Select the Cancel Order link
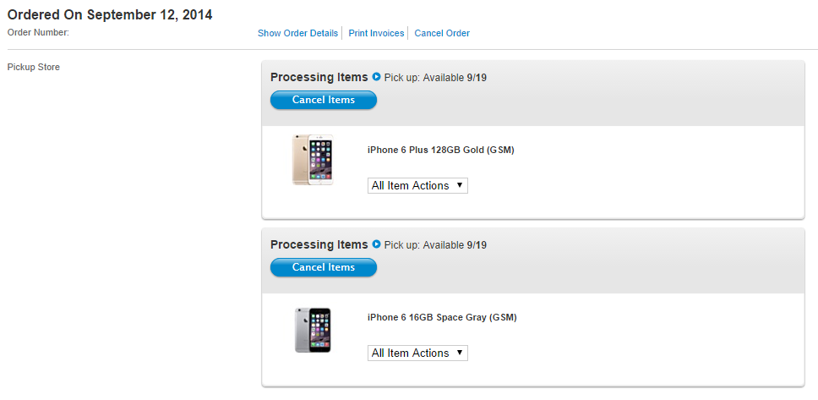Viewport: 818px width, 400px height. point(442,33)
